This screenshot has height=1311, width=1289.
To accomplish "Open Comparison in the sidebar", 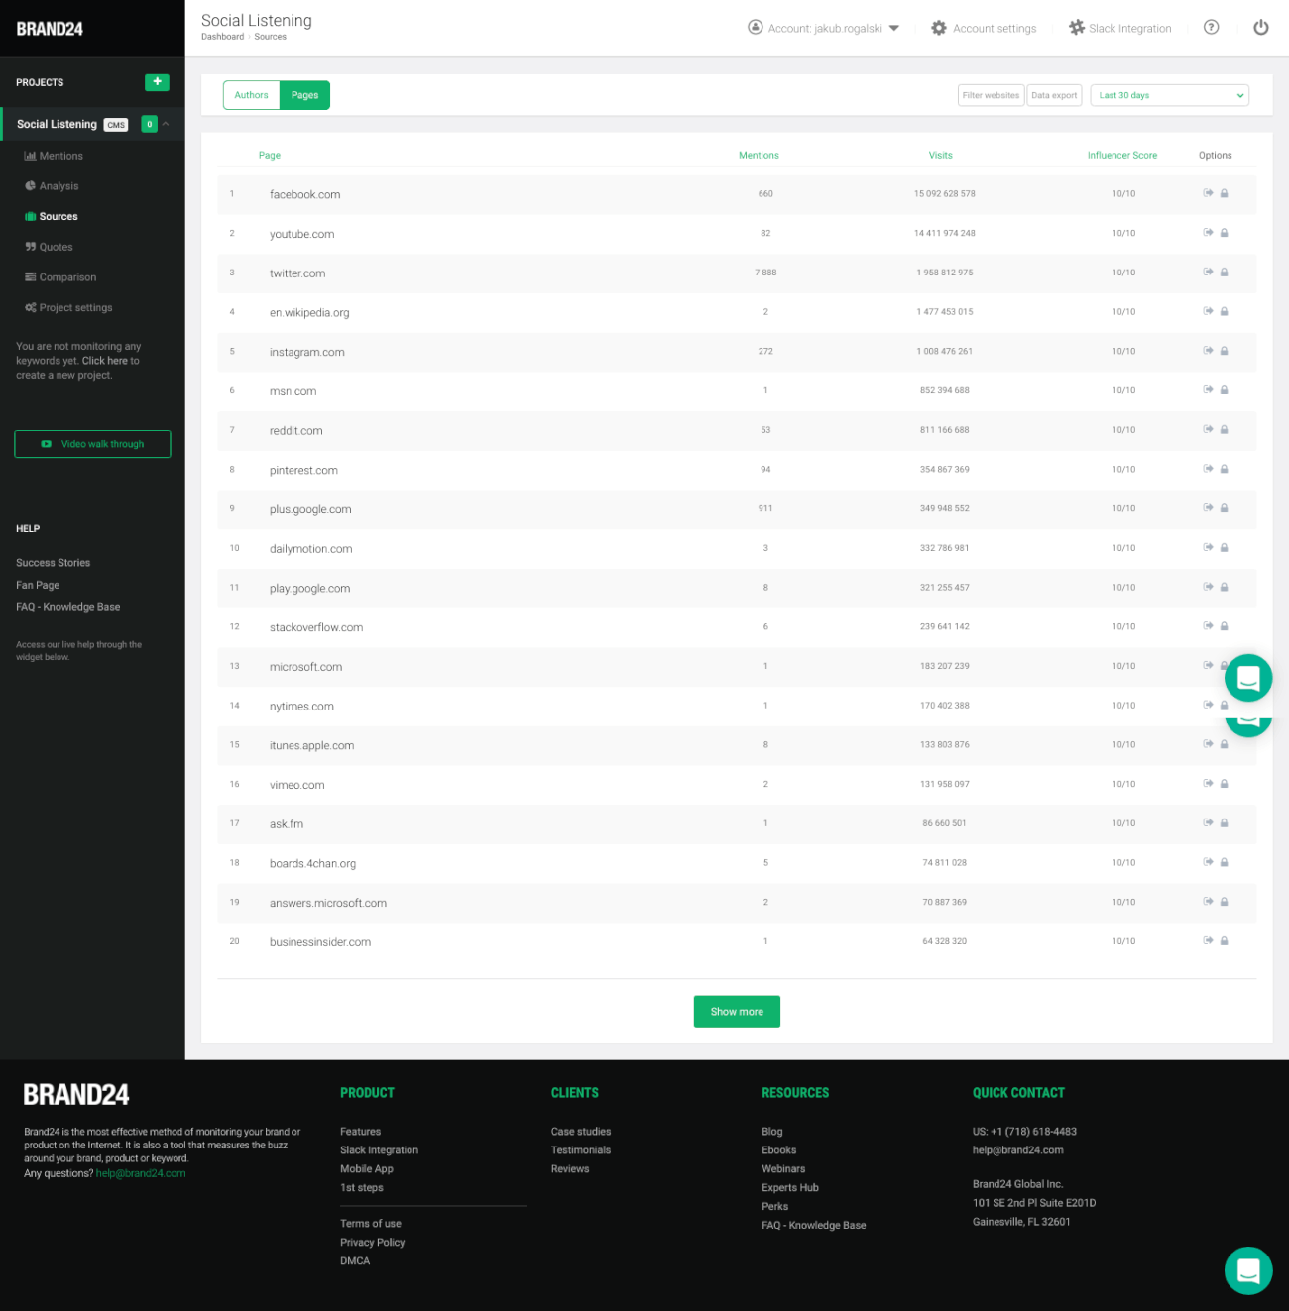I will point(60,277).
